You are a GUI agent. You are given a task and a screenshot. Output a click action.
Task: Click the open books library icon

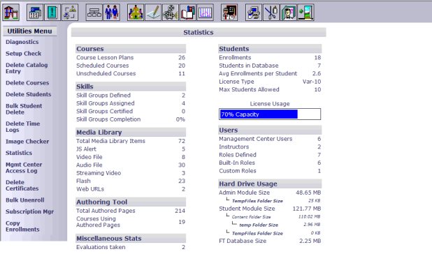(x=188, y=13)
